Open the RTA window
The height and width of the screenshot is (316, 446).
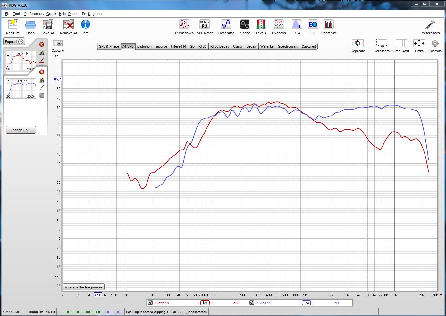[x=297, y=25]
